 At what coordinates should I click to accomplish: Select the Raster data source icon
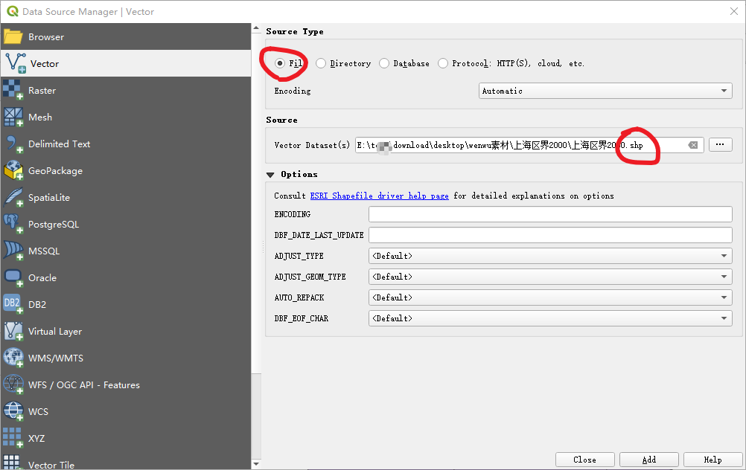(x=19, y=90)
